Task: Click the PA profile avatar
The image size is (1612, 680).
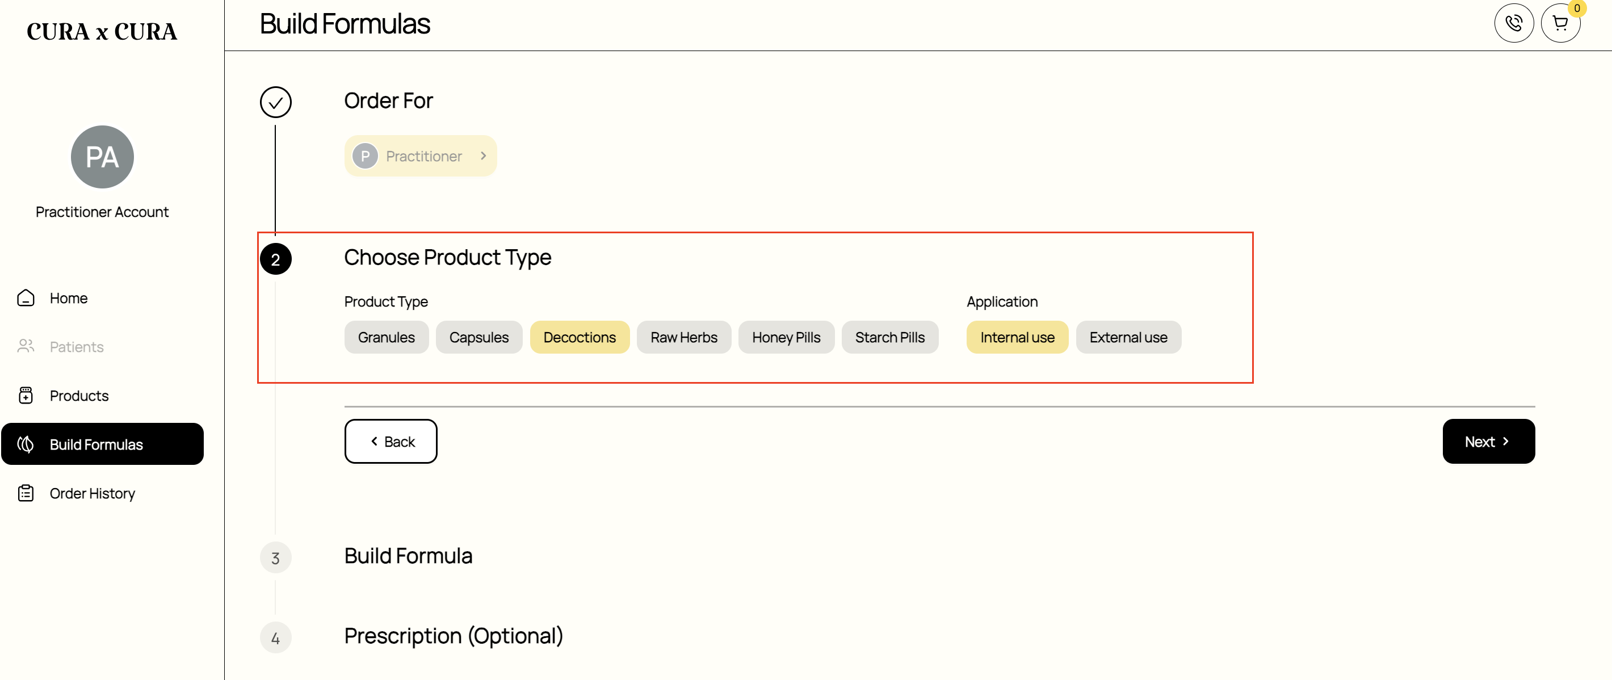Action: click(102, 157)
